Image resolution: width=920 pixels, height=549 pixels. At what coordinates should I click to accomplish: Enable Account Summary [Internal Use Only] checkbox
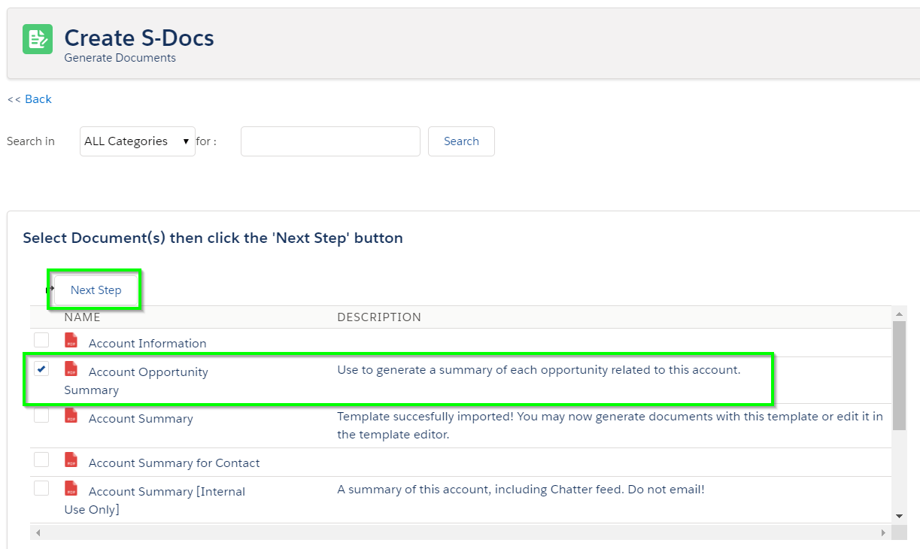pos(41,488)
